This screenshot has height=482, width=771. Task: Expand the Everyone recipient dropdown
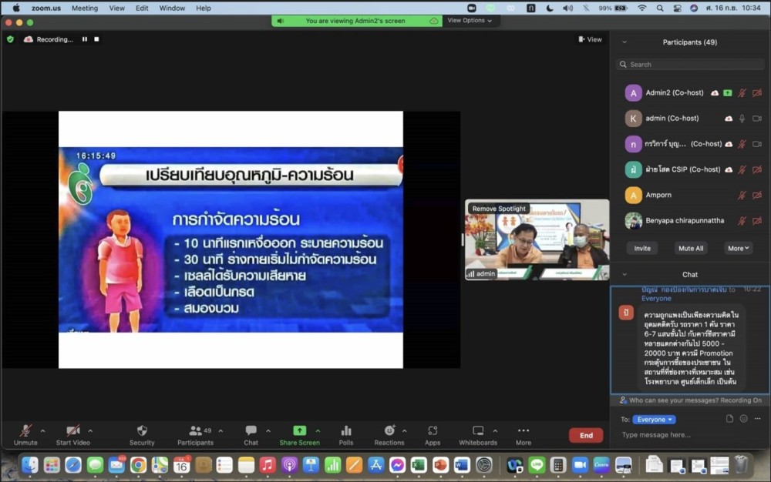(654, 420)
